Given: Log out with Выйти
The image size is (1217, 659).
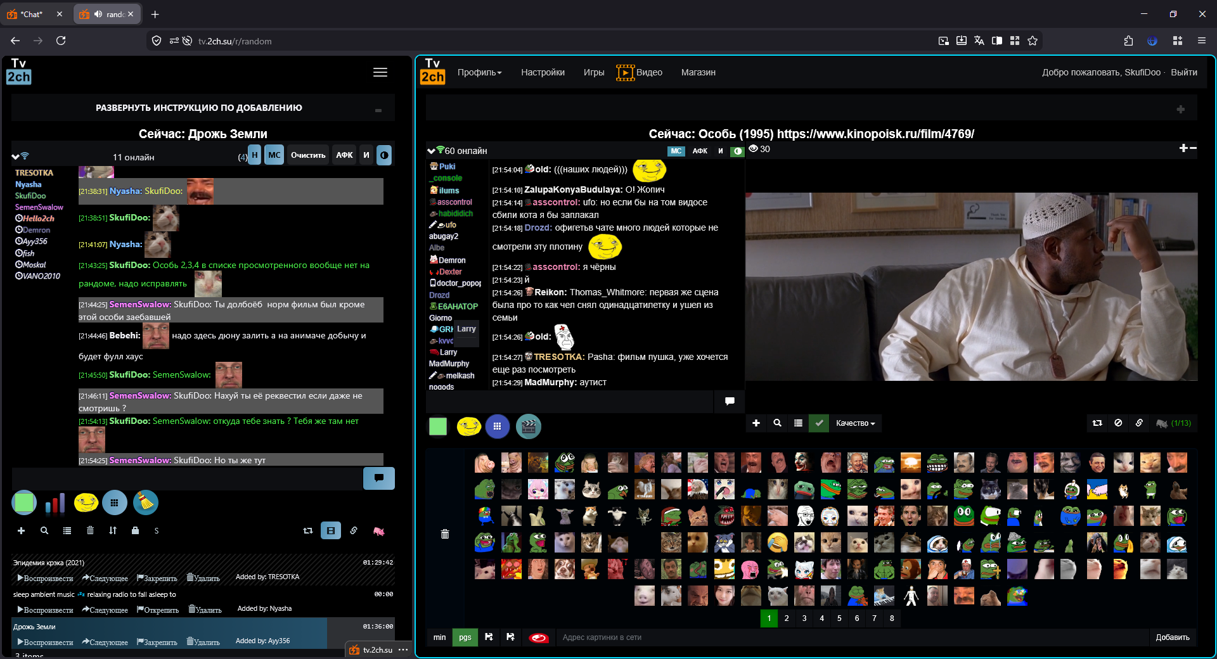Looking at the screenshot, I should pyautogui.click(x=1184, y=72).
